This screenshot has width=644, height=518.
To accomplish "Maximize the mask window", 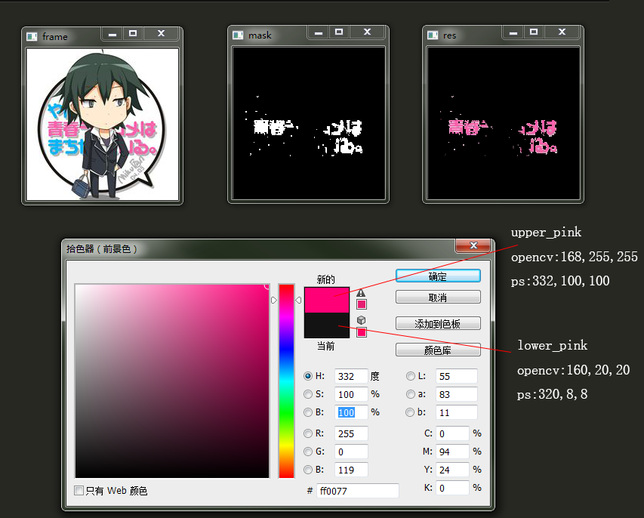I will pyautogui.click(x=339, y=32).
